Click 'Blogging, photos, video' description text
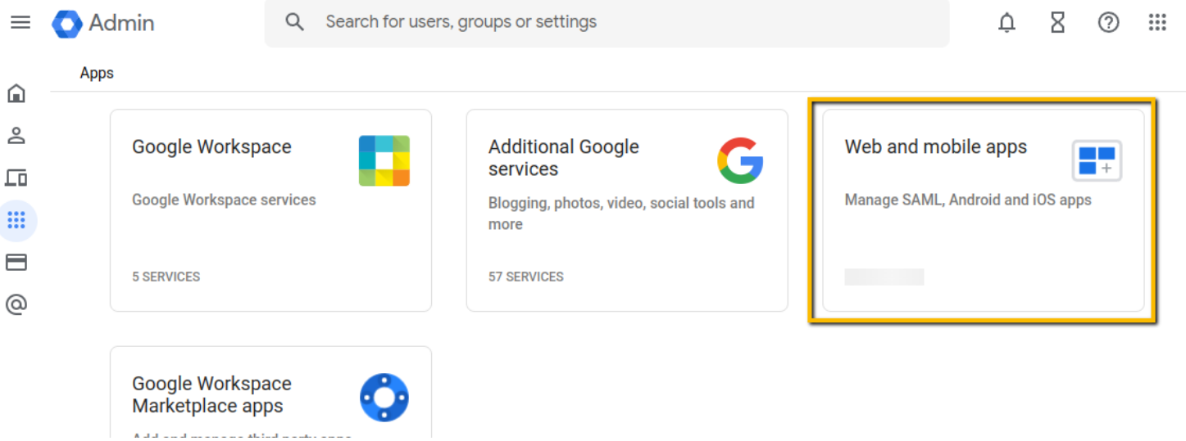This screenshot has height=441, width=1186. [x=621, y=213]
